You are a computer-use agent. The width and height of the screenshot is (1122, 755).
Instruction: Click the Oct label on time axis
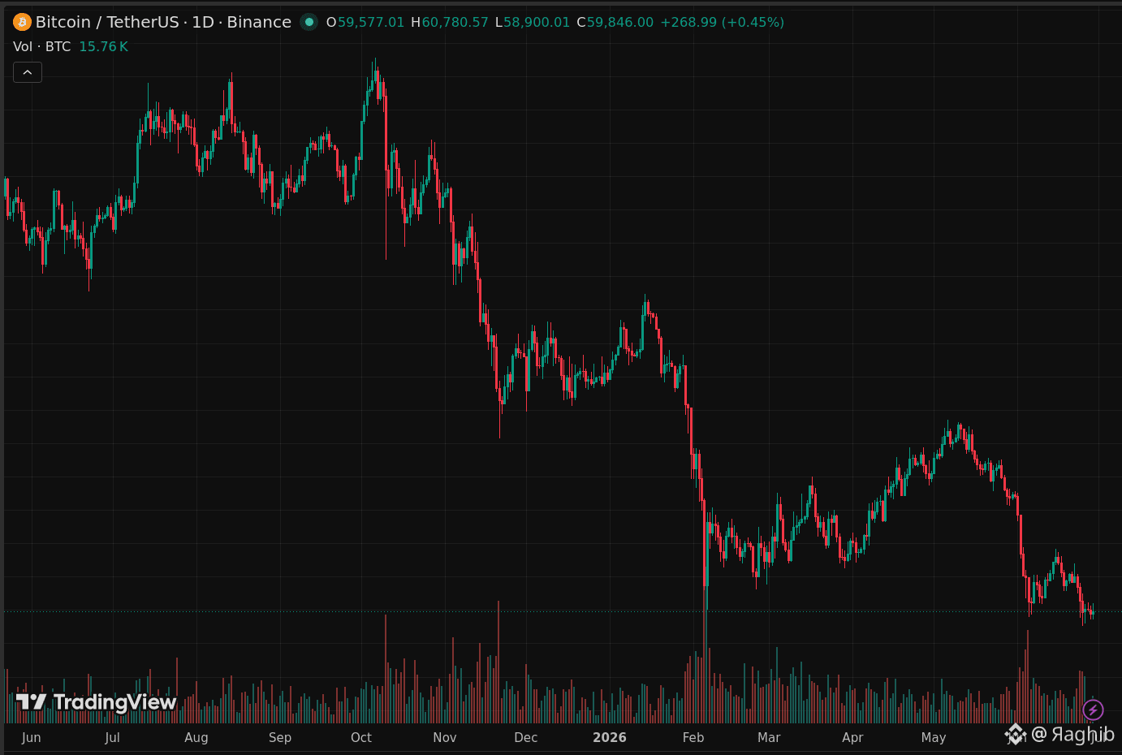361,737
